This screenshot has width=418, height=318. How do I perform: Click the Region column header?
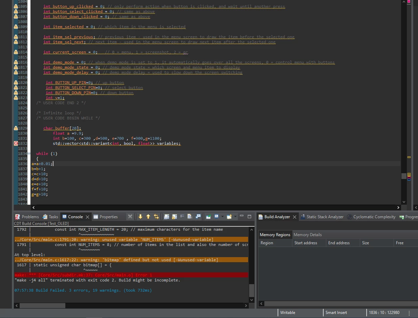tap(275, 243)
